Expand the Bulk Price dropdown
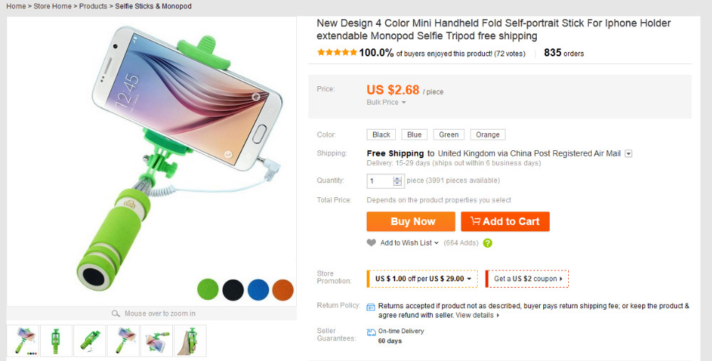 pyautogui.click(x=386, y=103)
